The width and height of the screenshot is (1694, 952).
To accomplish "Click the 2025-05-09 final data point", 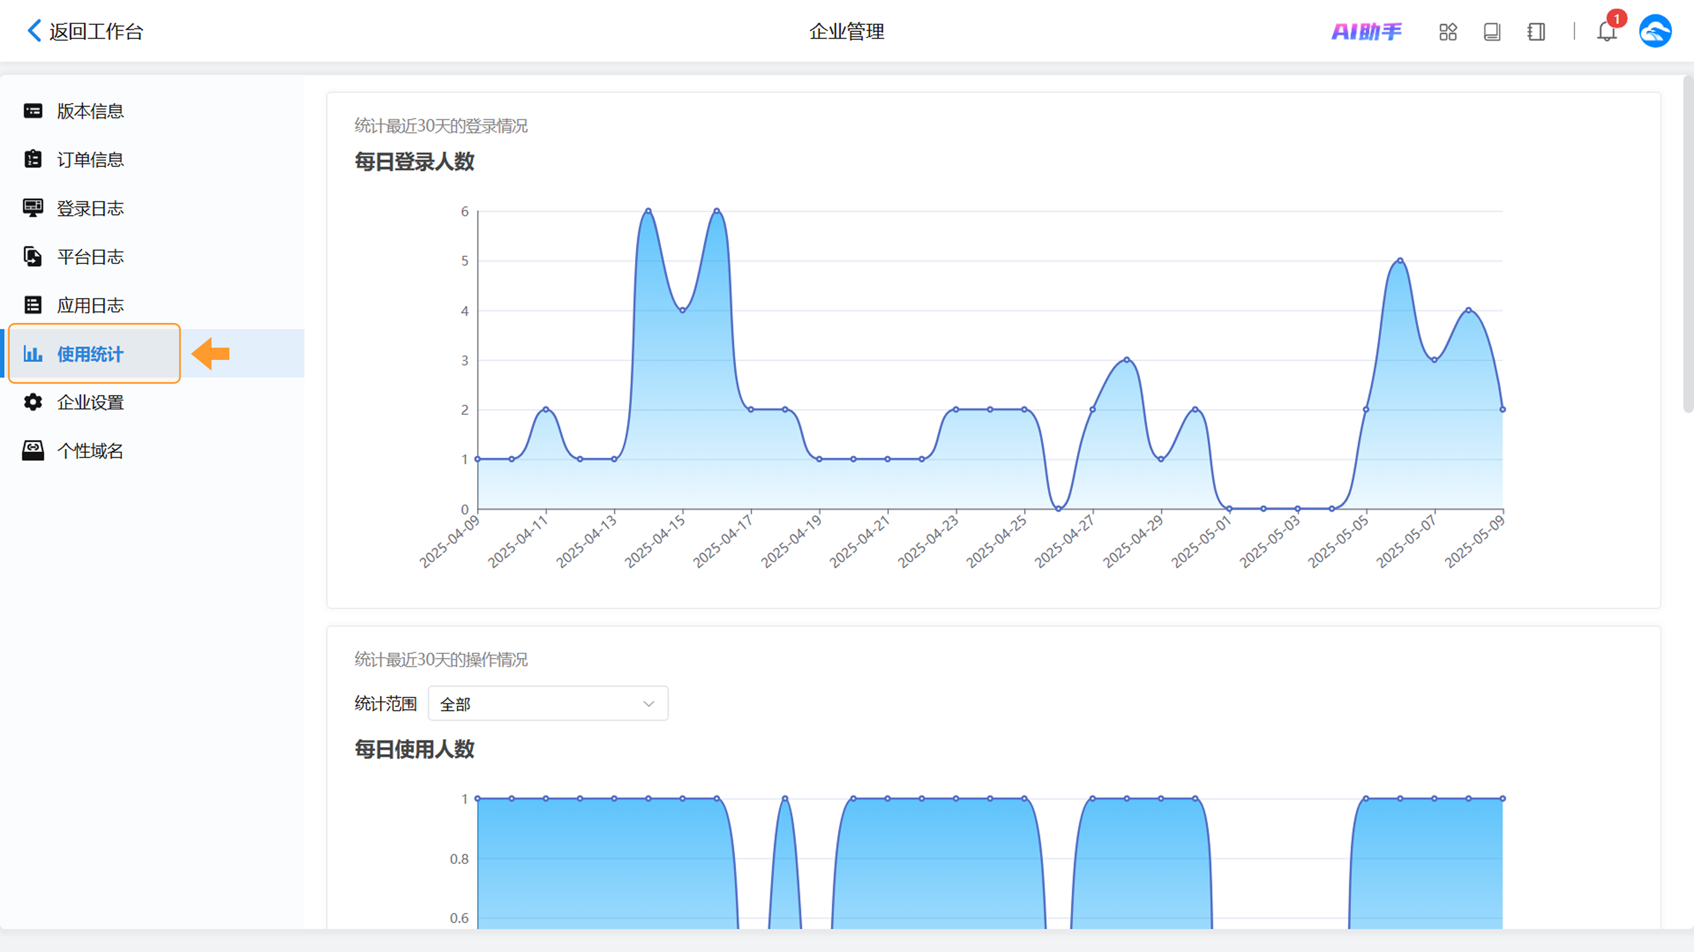I will (x=1503, y=409).
